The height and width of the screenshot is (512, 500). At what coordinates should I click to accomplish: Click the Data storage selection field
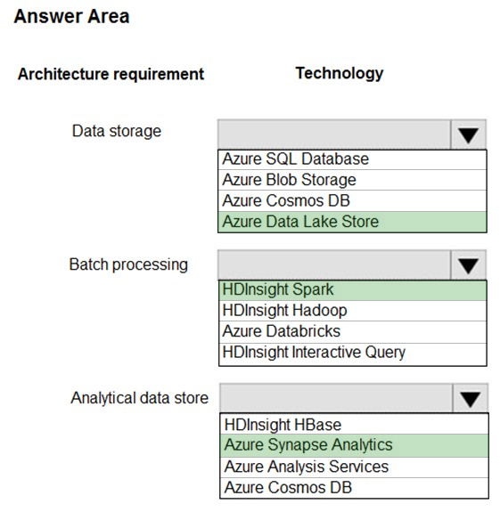[x=334, y=134]
